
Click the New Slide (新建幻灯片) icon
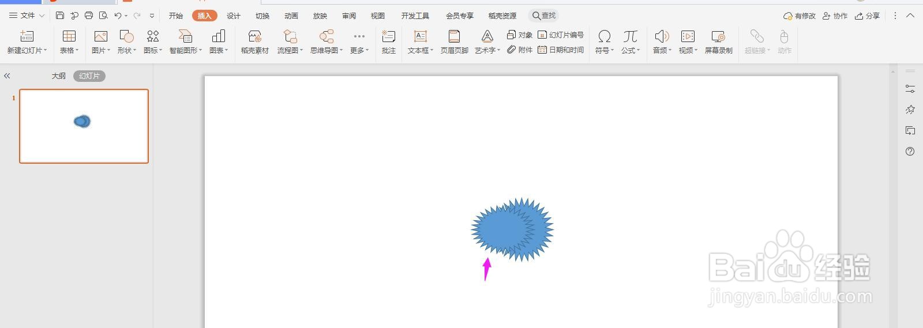pos(27,36)
